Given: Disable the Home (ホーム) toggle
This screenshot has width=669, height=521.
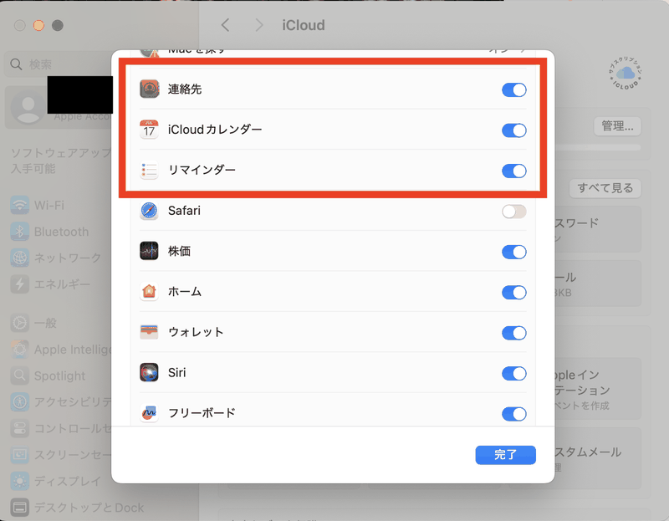Looking at the screenshot, I should (x=514, y=293).
